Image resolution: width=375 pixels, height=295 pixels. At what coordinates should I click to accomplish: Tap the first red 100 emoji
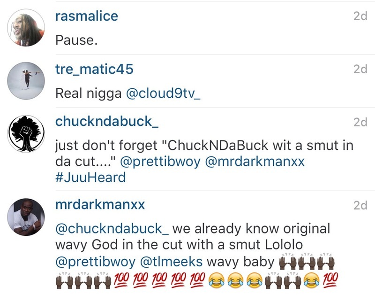[x=121, y=280]
